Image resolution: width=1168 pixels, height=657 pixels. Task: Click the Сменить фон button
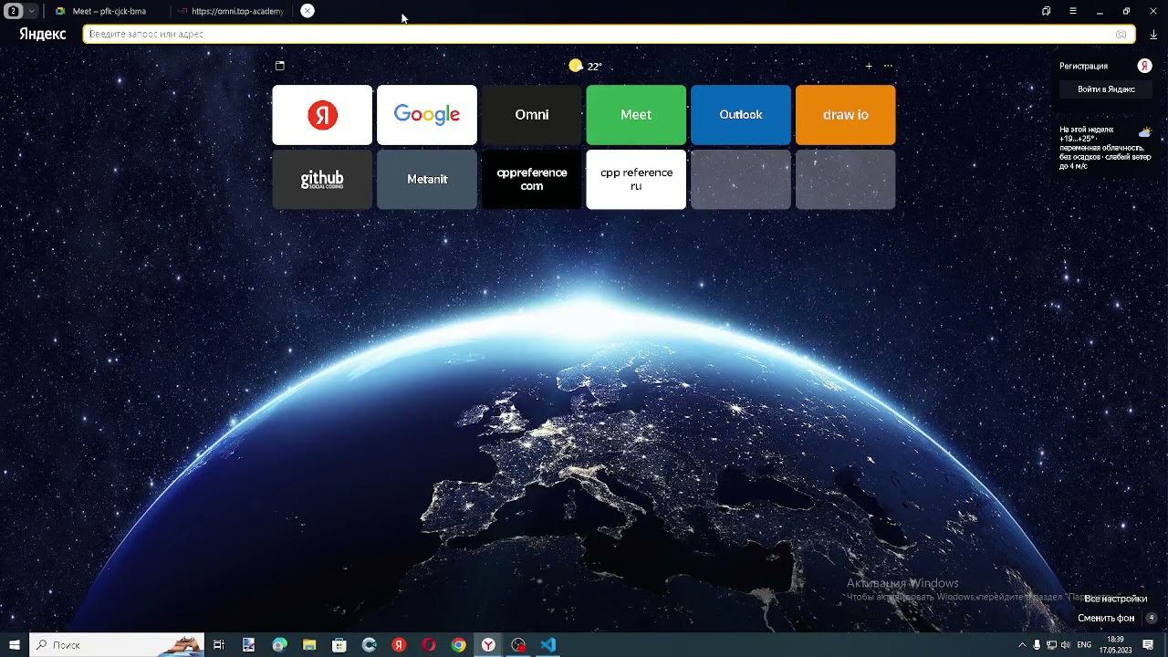[1106, 618]
